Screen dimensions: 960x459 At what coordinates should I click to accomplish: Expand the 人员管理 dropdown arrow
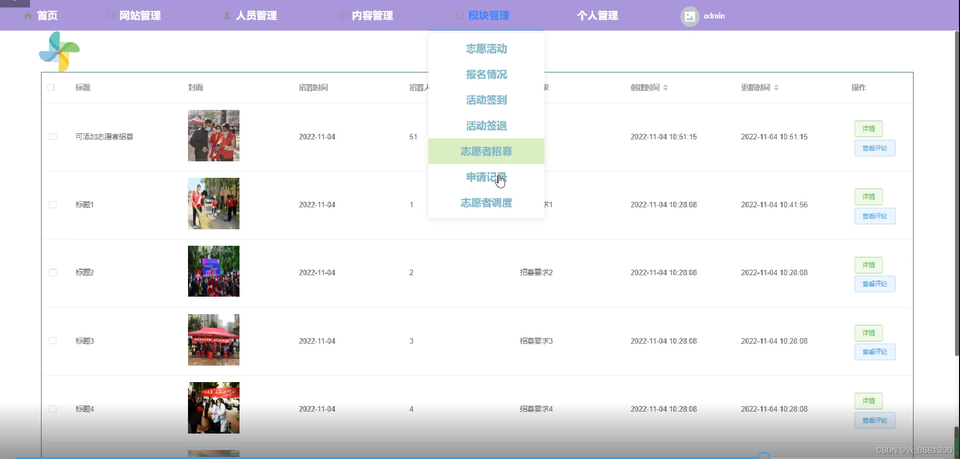pos(284,15)
